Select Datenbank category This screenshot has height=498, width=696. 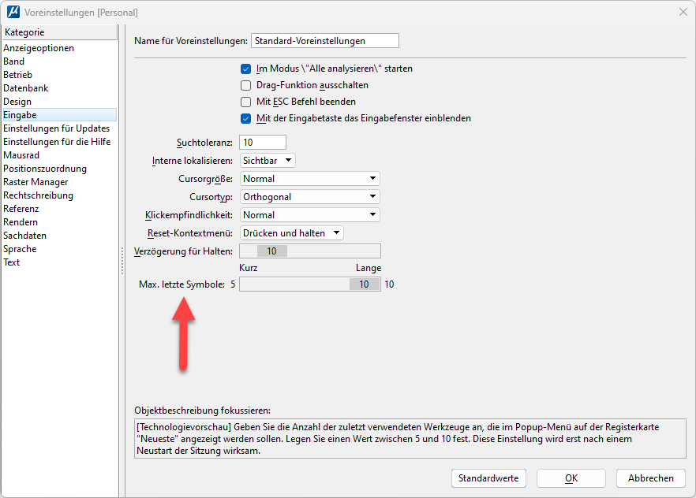59,88
